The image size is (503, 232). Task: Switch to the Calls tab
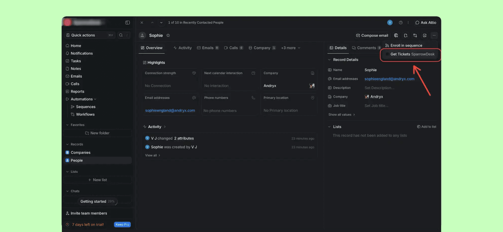[233, 48]
